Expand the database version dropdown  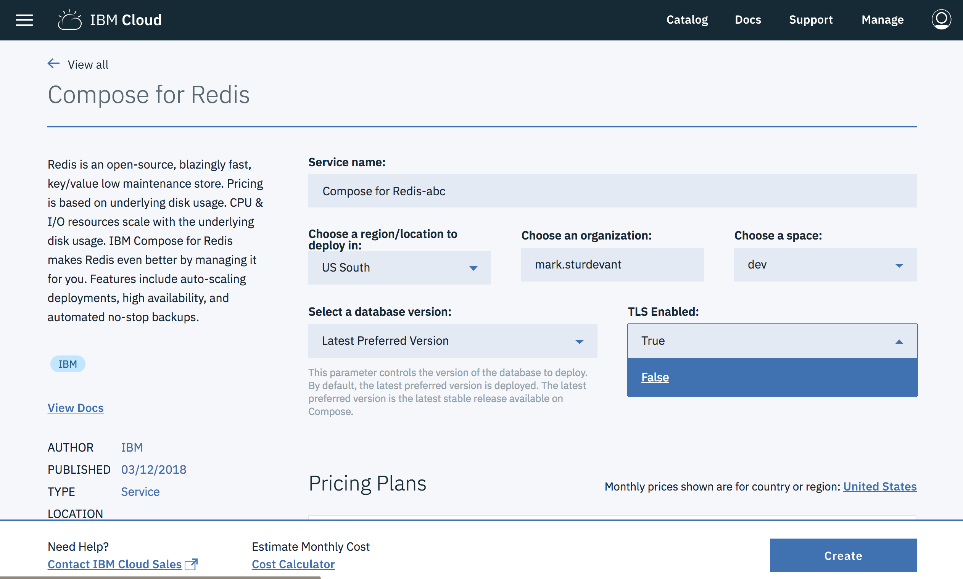(x=452, y=341)
